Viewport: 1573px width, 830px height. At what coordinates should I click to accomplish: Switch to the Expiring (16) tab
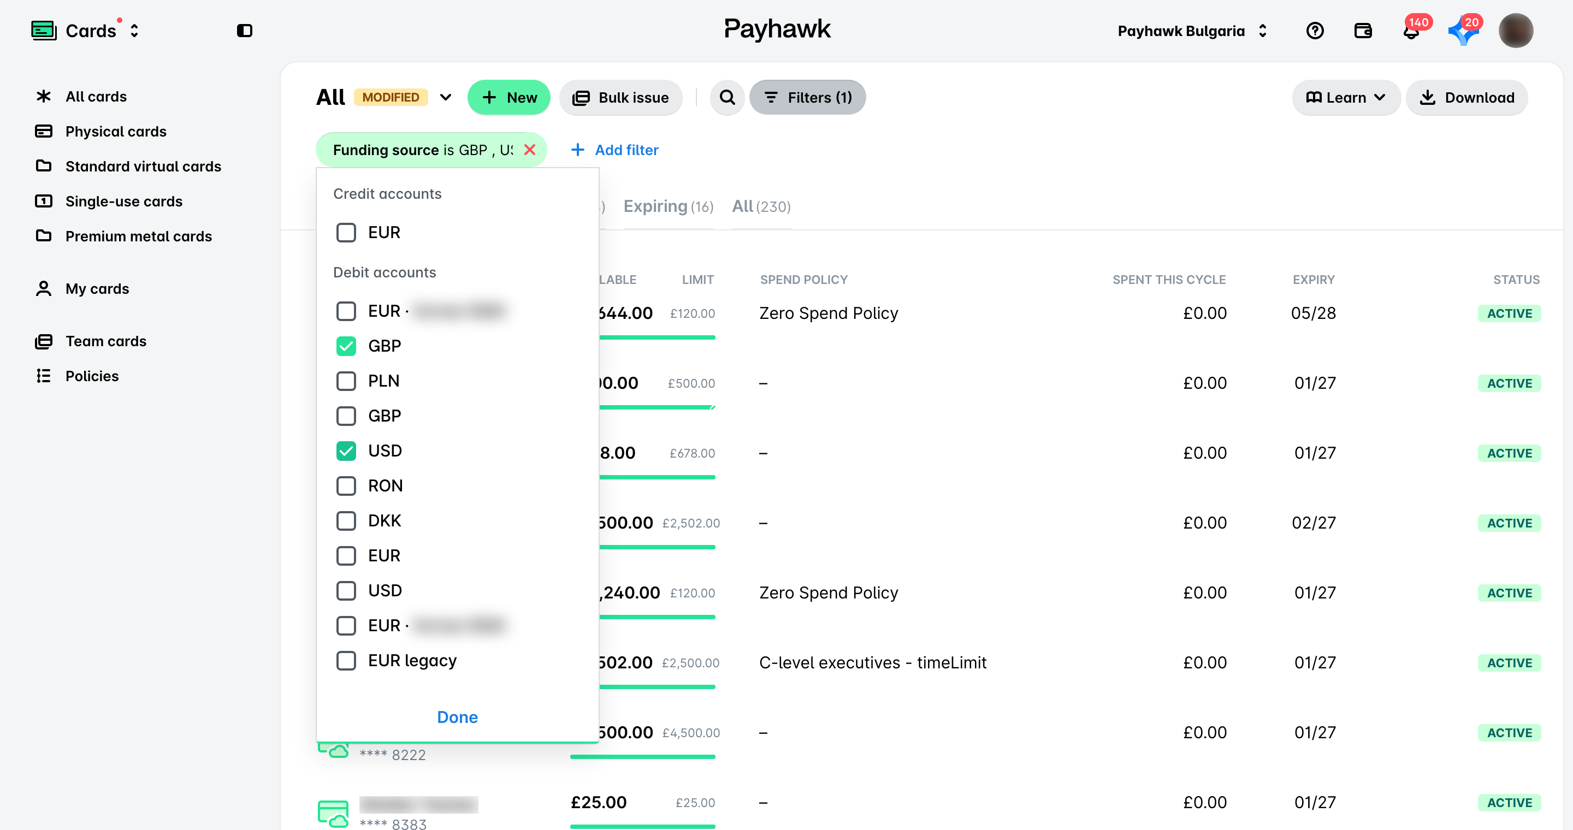668,206
